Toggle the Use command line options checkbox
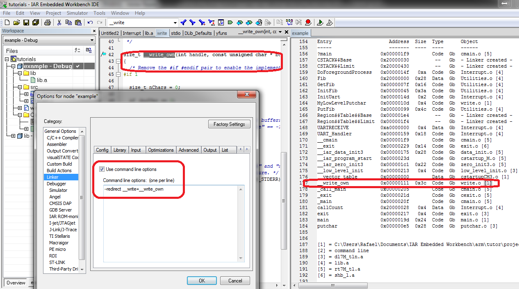 (x=102, y=169)
